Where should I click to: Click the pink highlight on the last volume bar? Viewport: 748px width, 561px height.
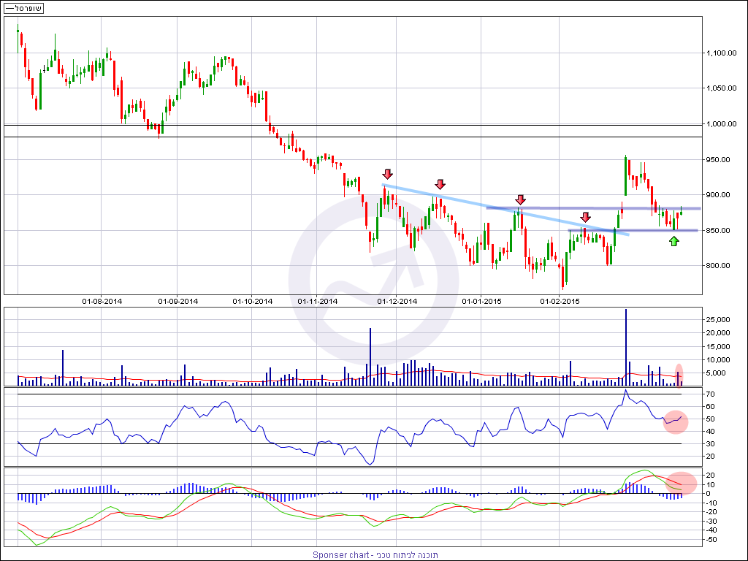pyautogui.click(x=679, y=373)
